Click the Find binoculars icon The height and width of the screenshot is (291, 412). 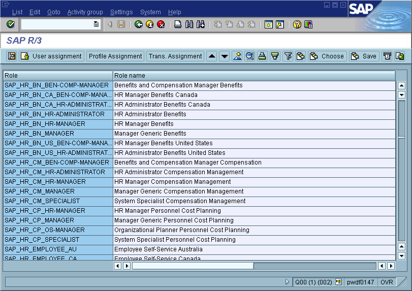click(x=189, y=24)
